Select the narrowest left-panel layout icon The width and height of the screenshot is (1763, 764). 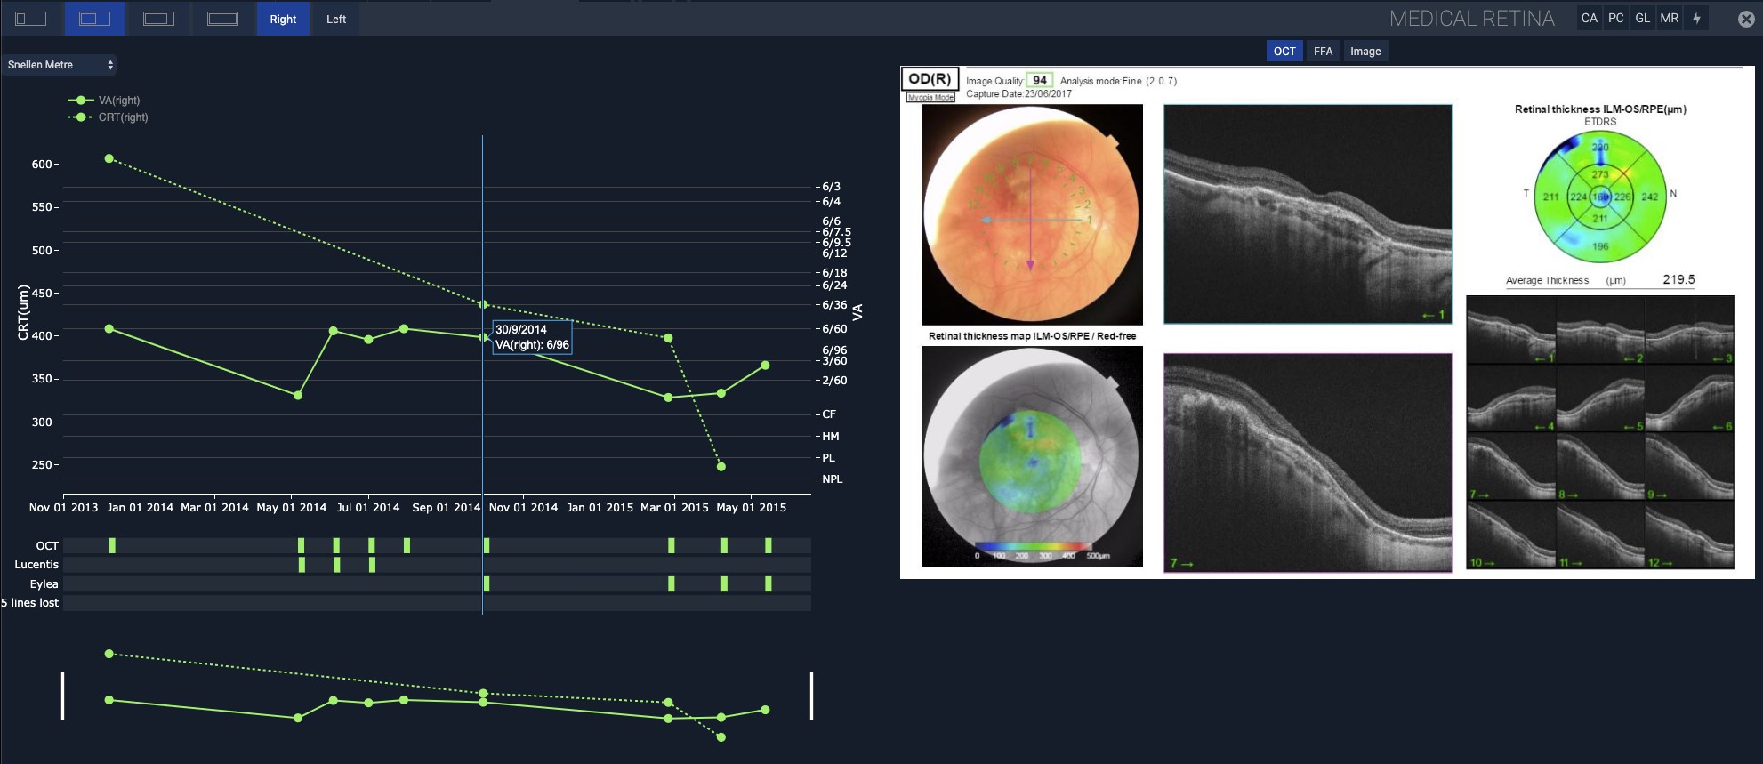click(x=31, y=19)
